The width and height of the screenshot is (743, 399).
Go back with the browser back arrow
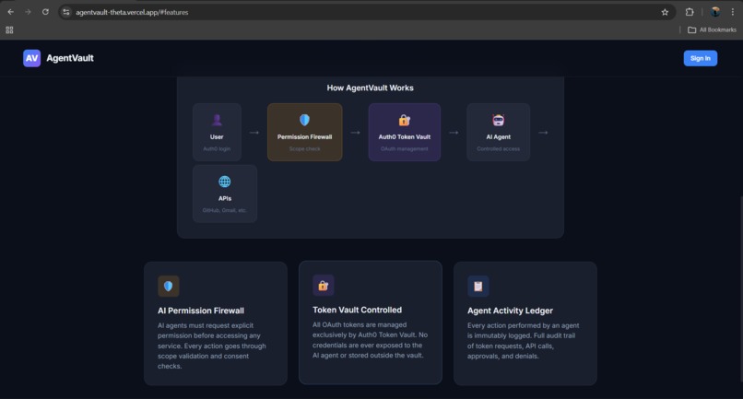[x=10, y=12]
